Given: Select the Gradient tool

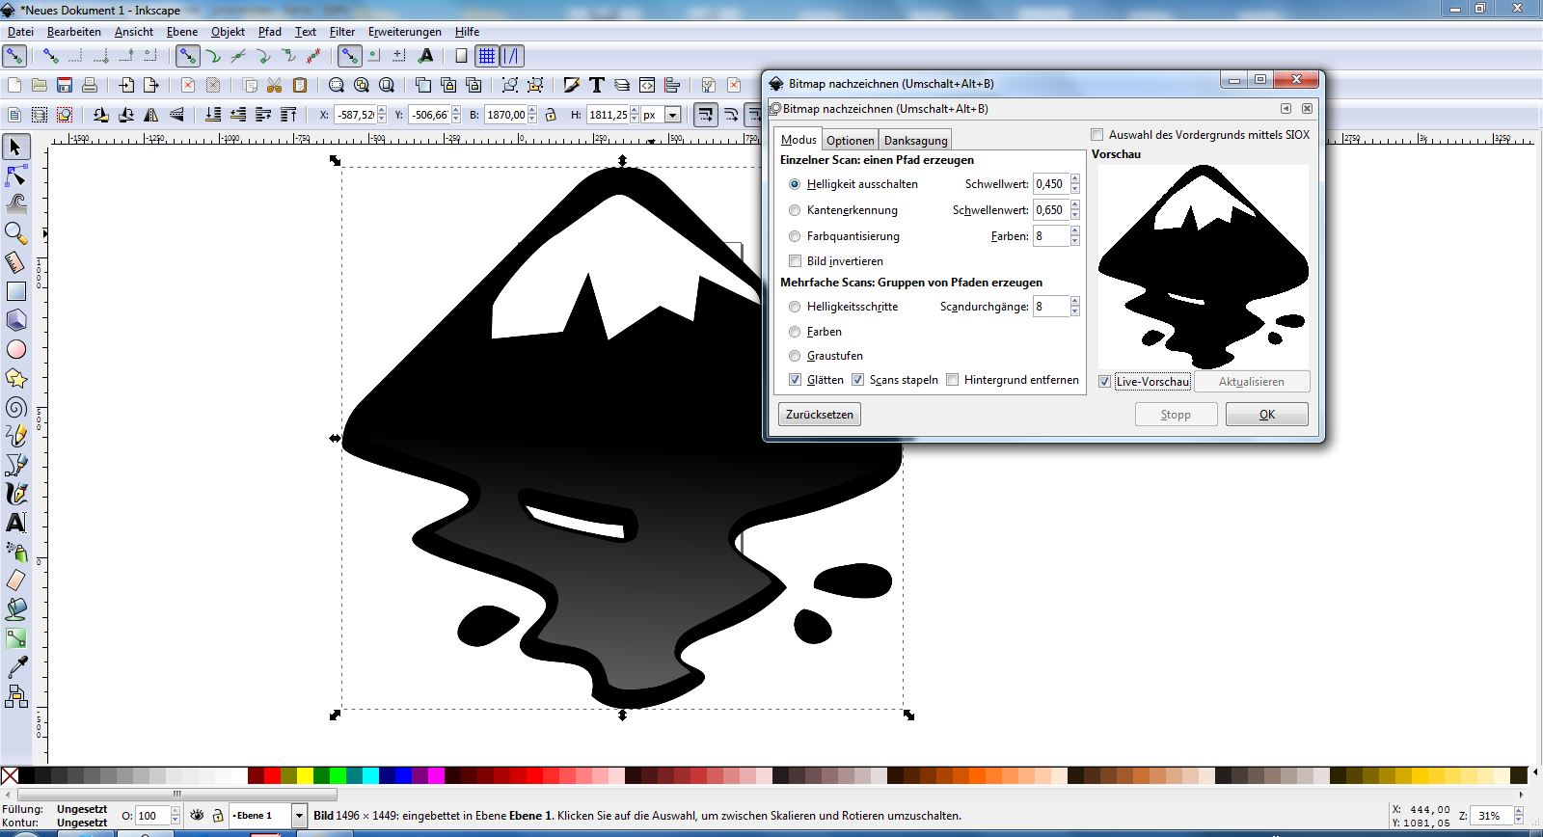Looking at the screenshot, I should 15,638.
